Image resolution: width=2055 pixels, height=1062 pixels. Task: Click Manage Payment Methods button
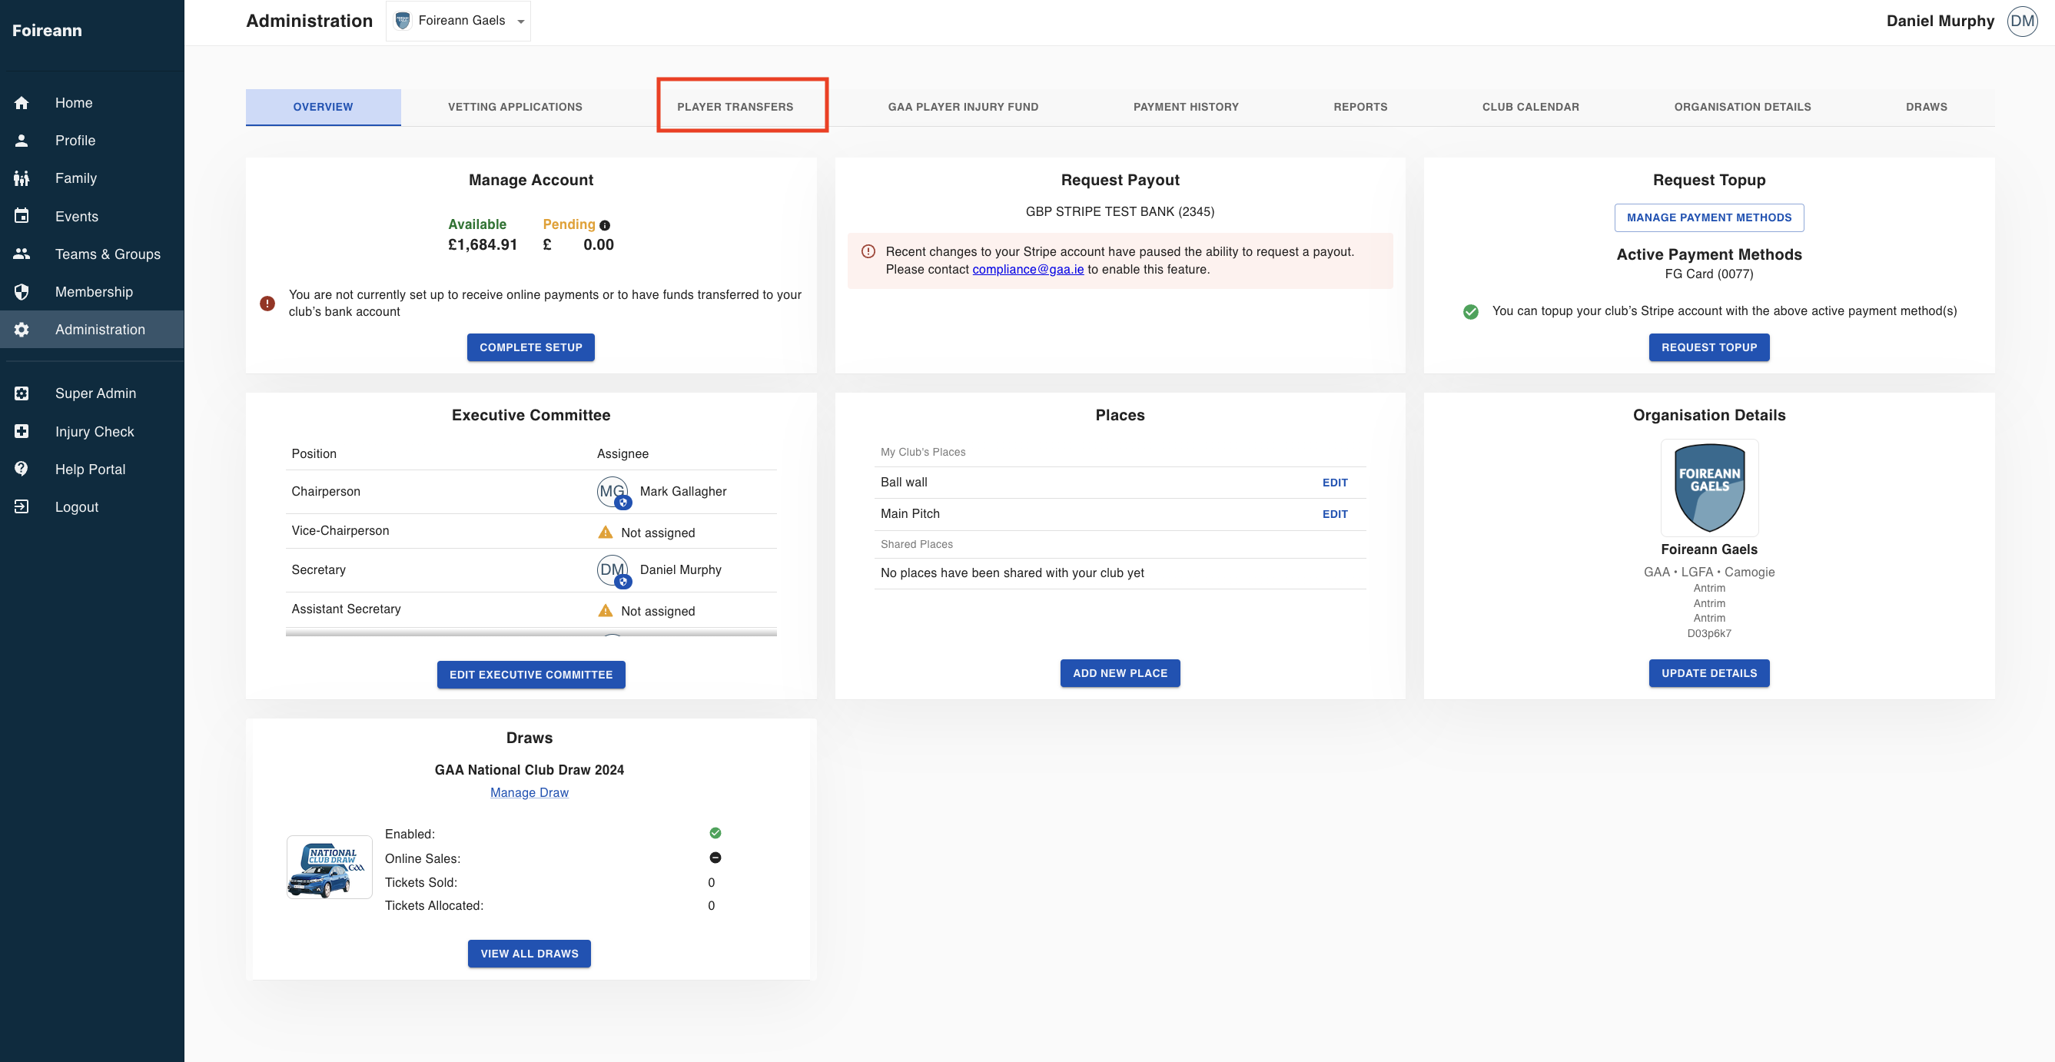click(x=1708, y=217)
